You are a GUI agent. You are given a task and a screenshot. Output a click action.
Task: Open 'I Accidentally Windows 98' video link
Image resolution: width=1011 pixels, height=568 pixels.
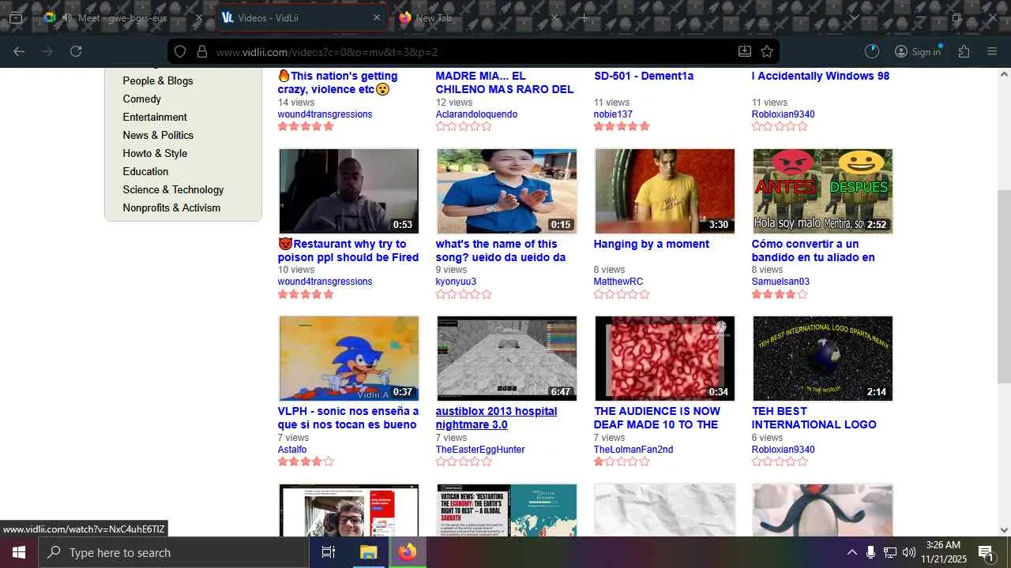[821, 76]
